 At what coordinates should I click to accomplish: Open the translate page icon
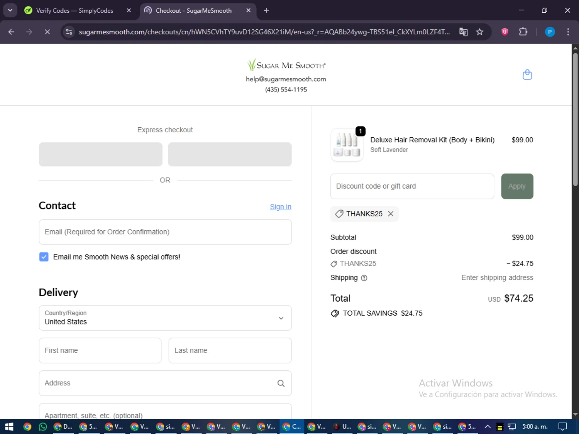463,32
